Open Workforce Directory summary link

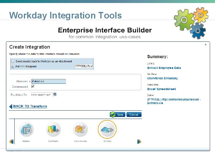pyautogui.click(x=162, y=78)
